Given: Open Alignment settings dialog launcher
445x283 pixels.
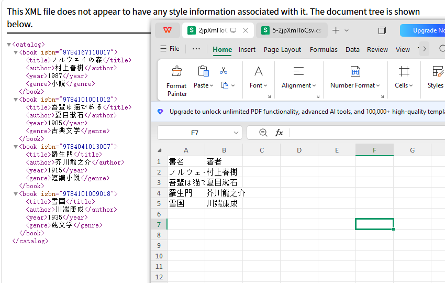Looking at the screenshot, I should 318,96.
